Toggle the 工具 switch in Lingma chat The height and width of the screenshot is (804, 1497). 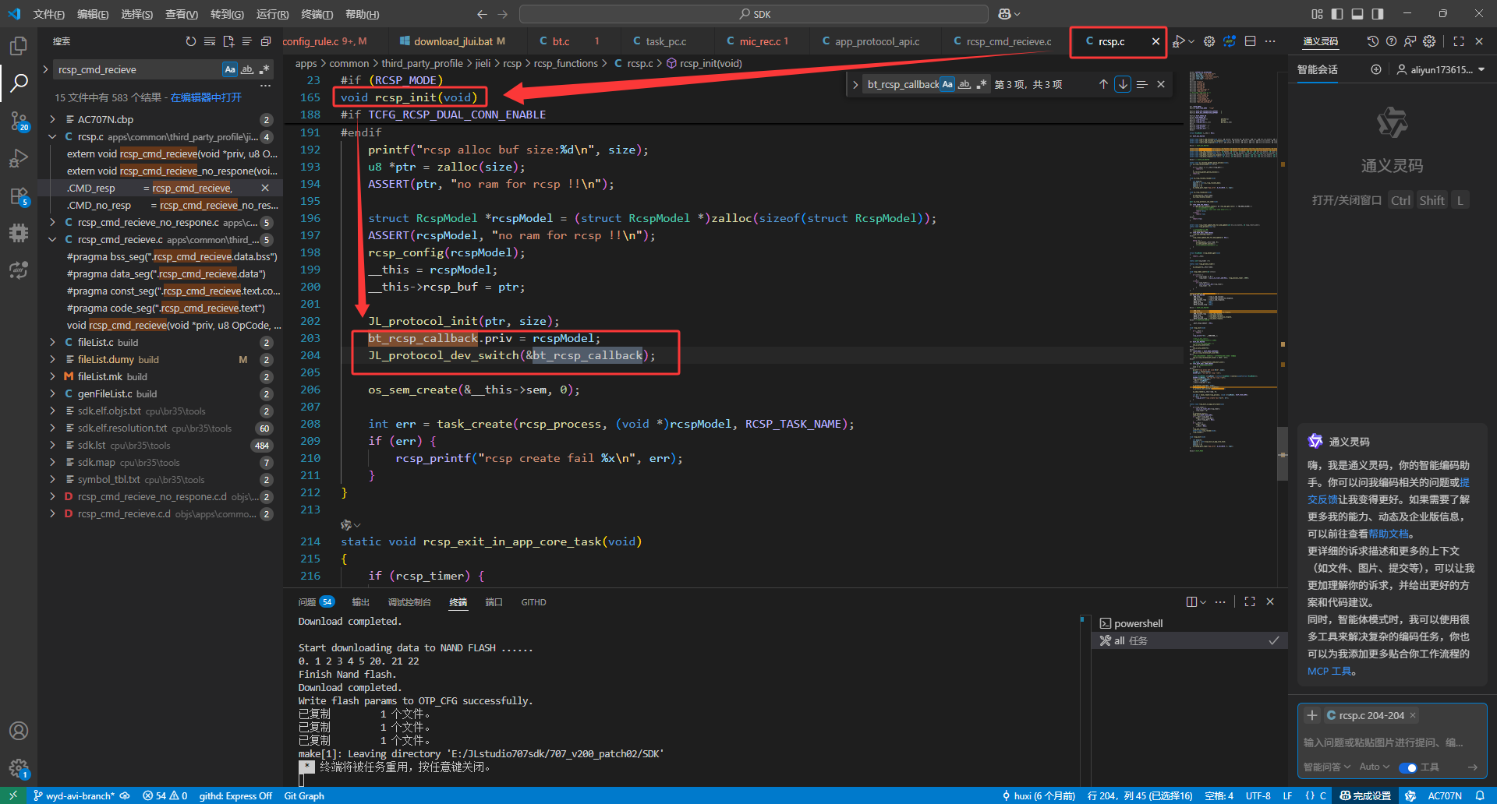click(1408, 767)
